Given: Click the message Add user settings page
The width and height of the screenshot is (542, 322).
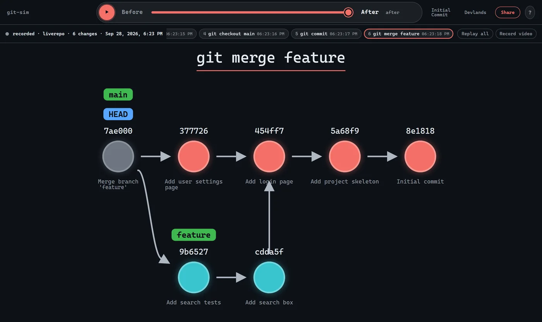Looking at the screenshot, I should pos(194,184).
